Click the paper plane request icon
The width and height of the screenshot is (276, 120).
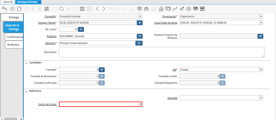tap(182, 9)
